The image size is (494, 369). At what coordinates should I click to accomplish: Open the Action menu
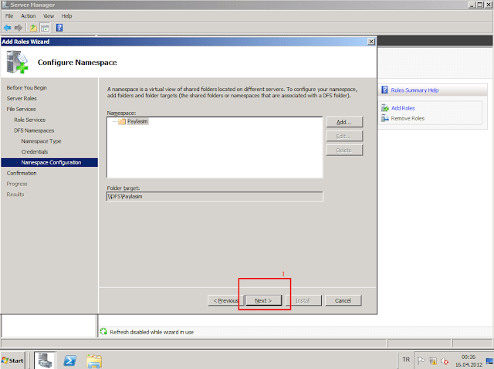click(x=29, y=15)
